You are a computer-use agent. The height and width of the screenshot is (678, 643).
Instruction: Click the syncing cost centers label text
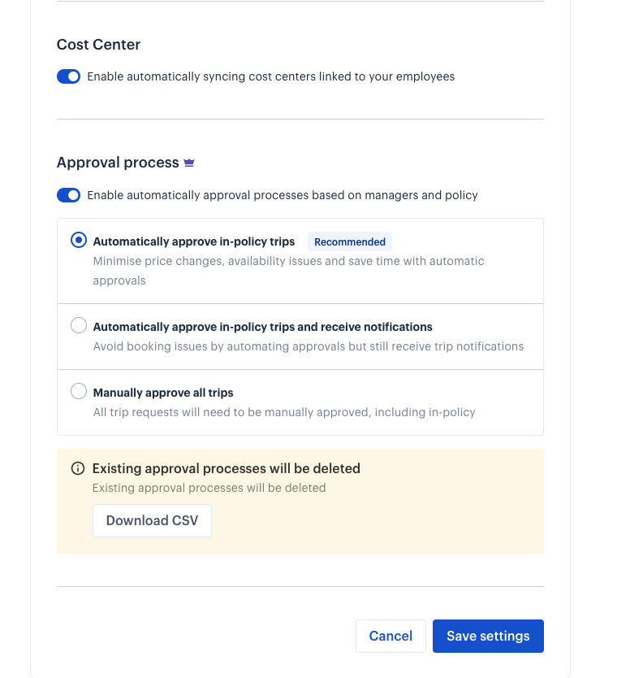coord(271,76)
